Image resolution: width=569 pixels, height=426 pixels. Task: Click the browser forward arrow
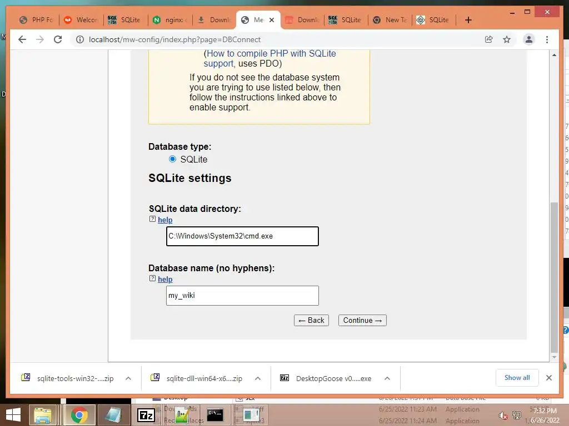point(40,39)
